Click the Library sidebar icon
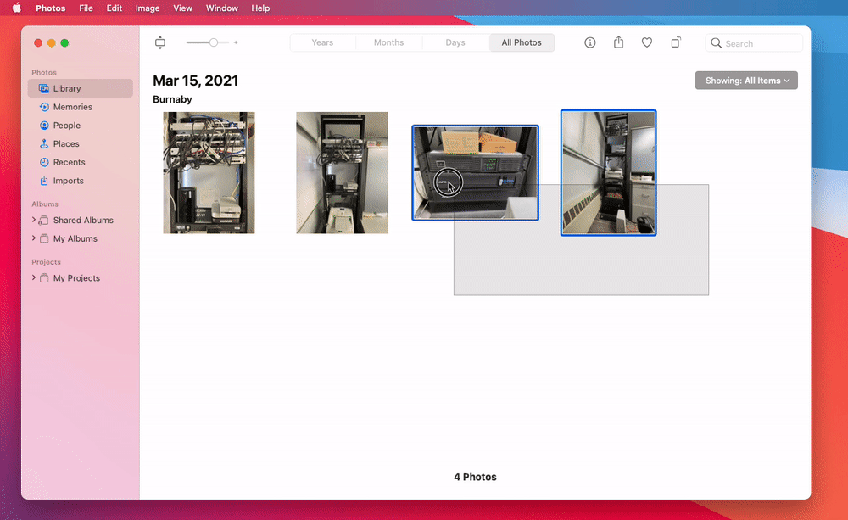 point(44,88)
